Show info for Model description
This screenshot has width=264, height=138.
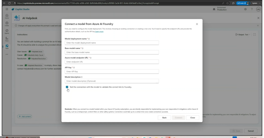(82, 77)
